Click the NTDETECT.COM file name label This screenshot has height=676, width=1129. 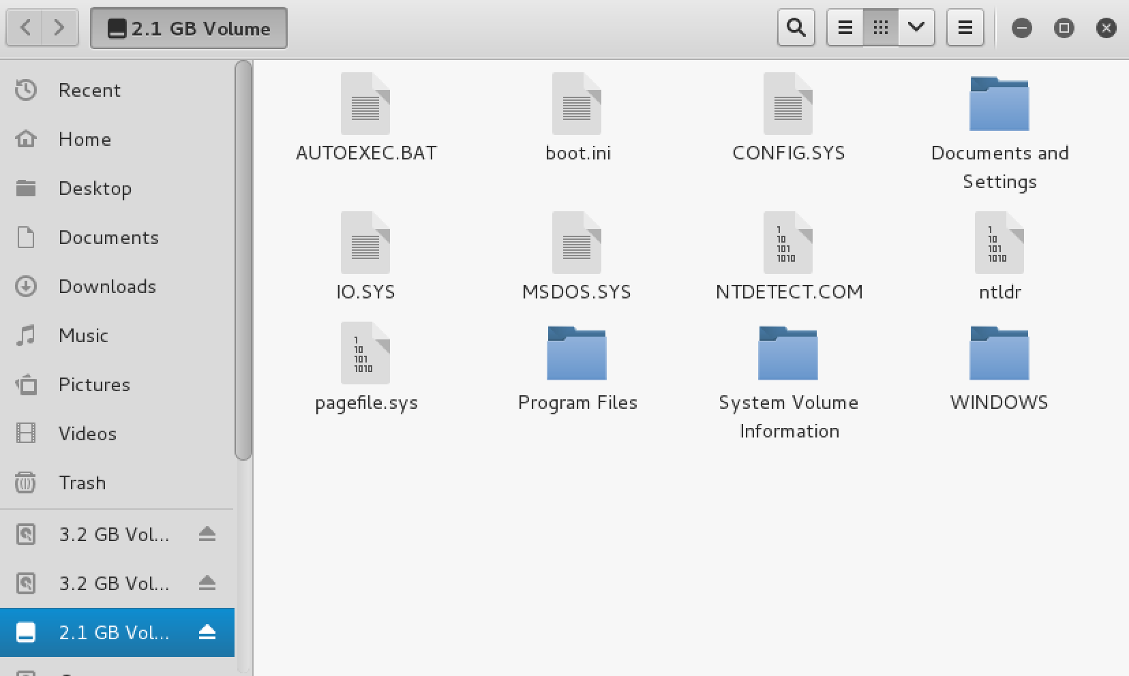[x=789, y=292]
